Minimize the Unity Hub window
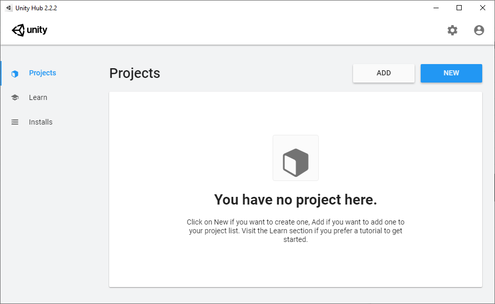 point(436,8)
